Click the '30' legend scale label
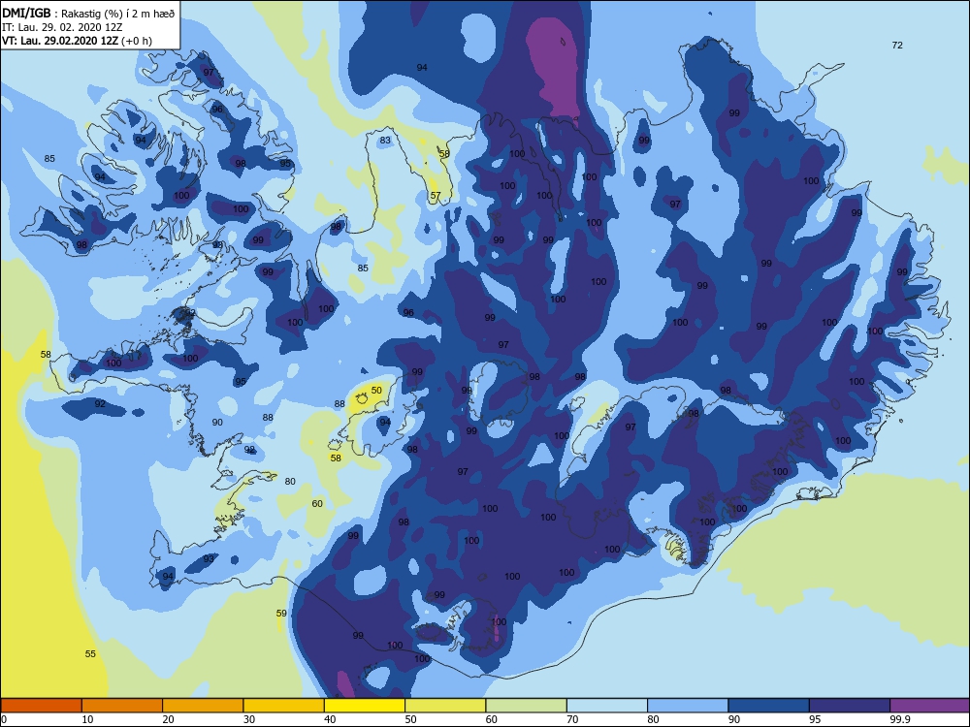 coord(249,719)
